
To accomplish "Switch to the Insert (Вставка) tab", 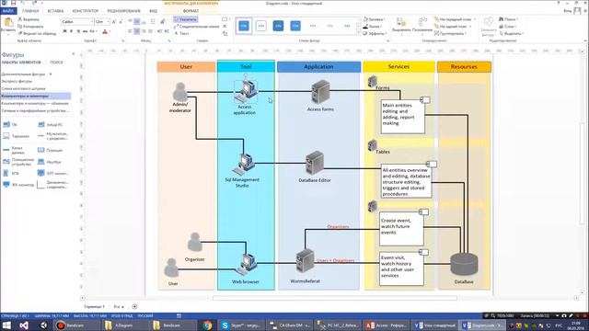I will pyautogui.click(x=55, y=11).
